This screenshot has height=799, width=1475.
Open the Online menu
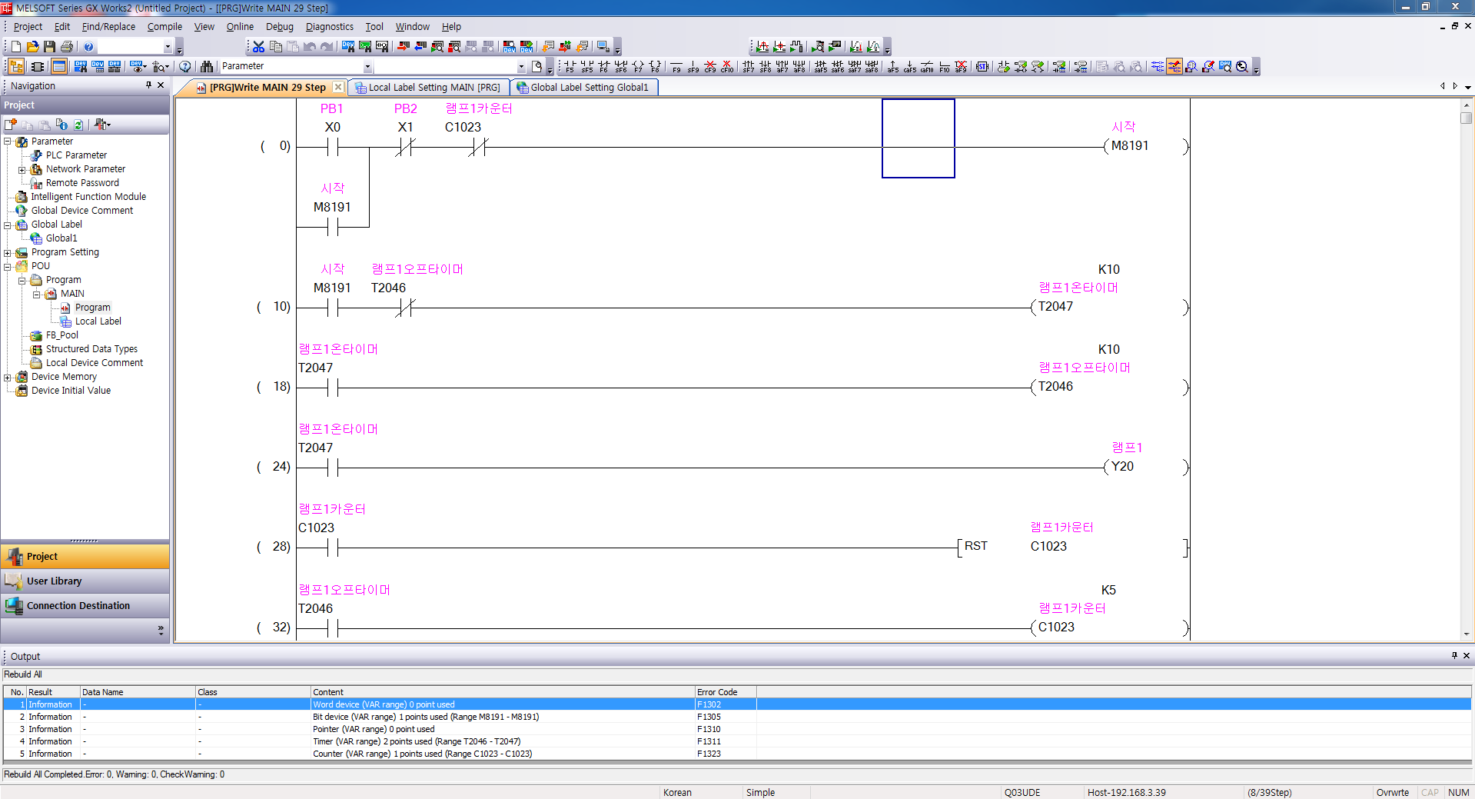tap(240, 27)
